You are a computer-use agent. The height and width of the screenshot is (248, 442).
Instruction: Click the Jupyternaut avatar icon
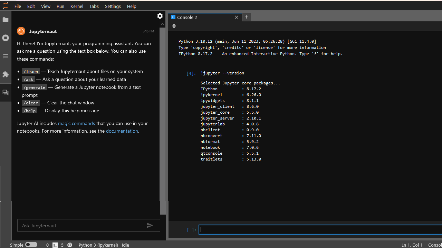coord(21,31)
